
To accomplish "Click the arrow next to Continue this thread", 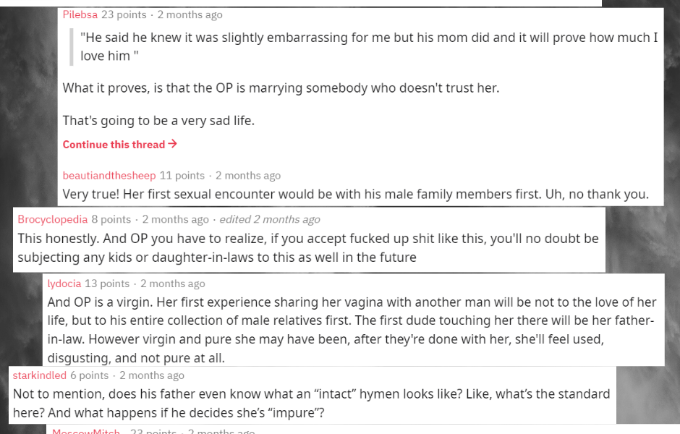I will pos(173,144).
